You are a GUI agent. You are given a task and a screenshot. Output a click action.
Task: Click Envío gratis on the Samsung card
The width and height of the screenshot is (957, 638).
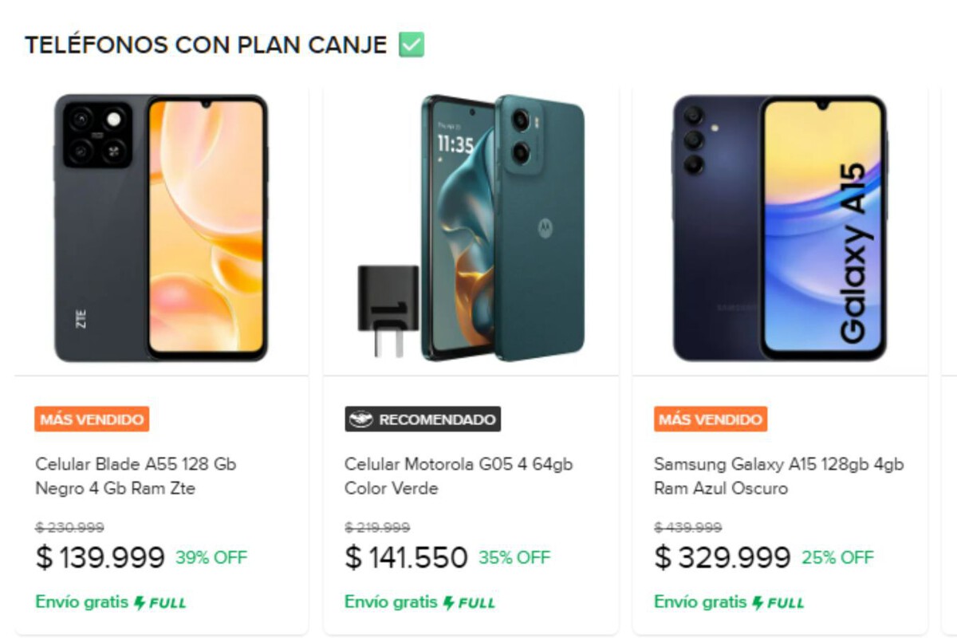point(699,602)
